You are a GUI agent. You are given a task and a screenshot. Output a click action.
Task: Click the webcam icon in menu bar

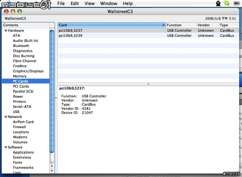(218, 3)
